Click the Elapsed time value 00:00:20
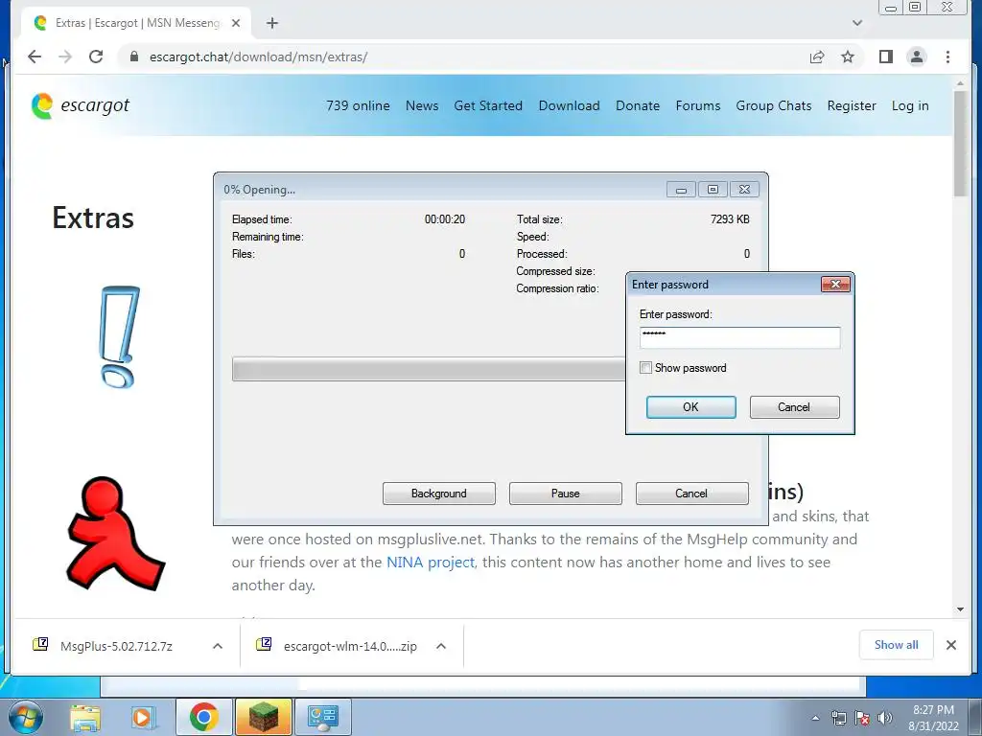Viewport: 982px width, 736px height. (445, 219)
